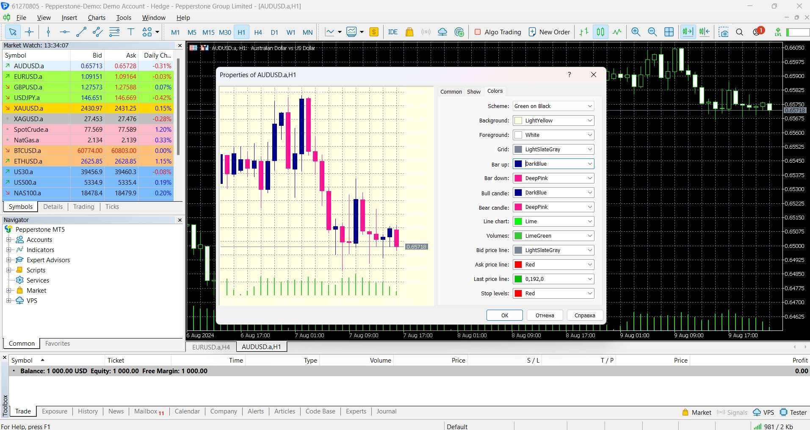
Task: Click the Ask price line Red swatch
Action: (518, 265)
